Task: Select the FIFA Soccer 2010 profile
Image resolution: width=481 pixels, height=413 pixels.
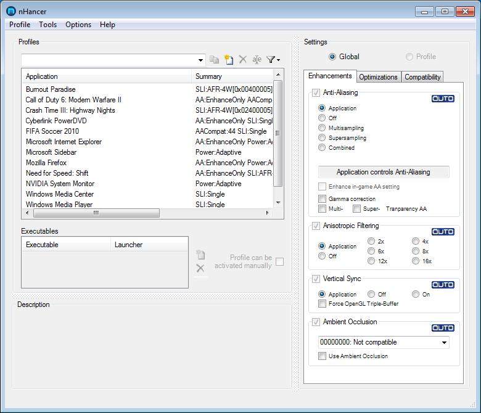Action: tap(52, 131)
